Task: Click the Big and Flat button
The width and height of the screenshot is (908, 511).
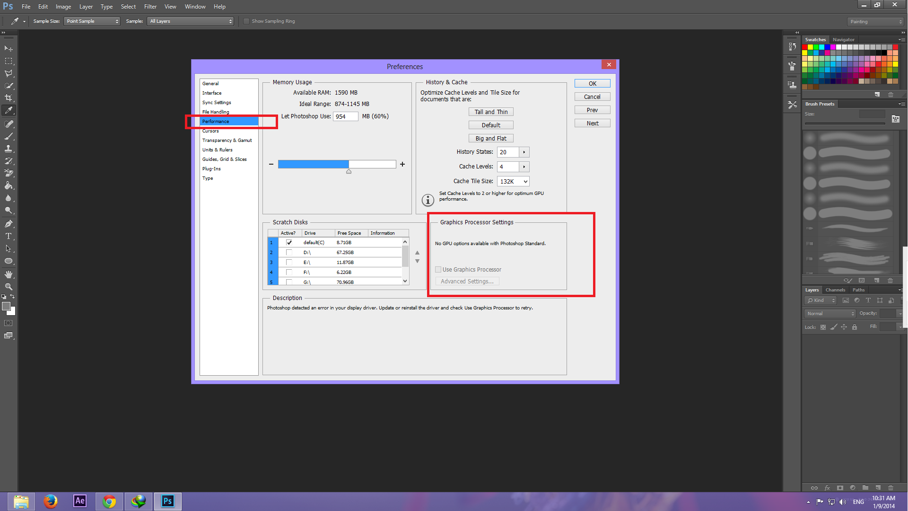Action: [491, 138]
